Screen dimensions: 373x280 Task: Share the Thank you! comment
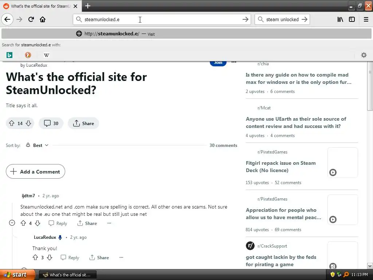click(99, 258)
